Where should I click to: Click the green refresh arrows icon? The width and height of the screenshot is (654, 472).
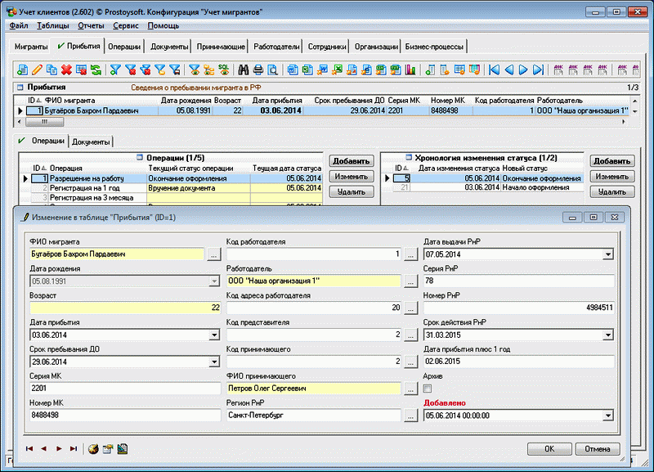(x=96, y=70)
